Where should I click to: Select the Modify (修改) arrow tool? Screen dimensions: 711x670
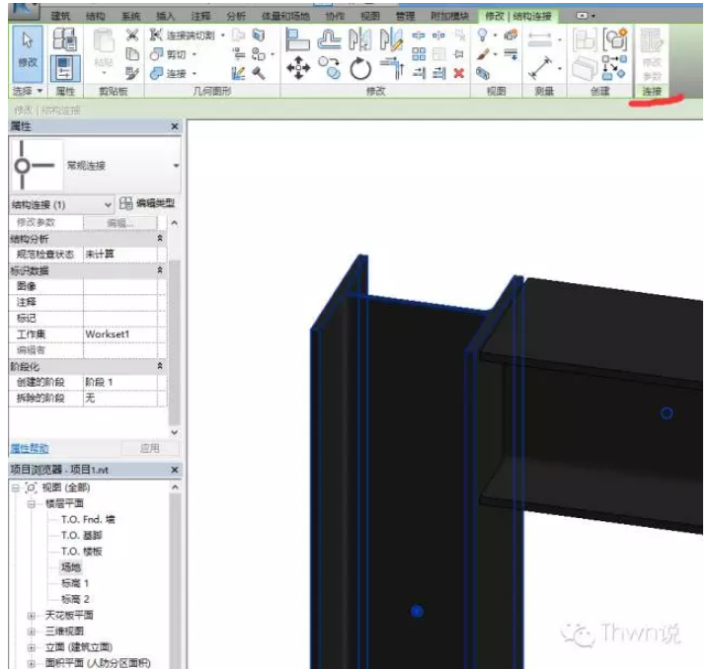[x=28, y=53]
